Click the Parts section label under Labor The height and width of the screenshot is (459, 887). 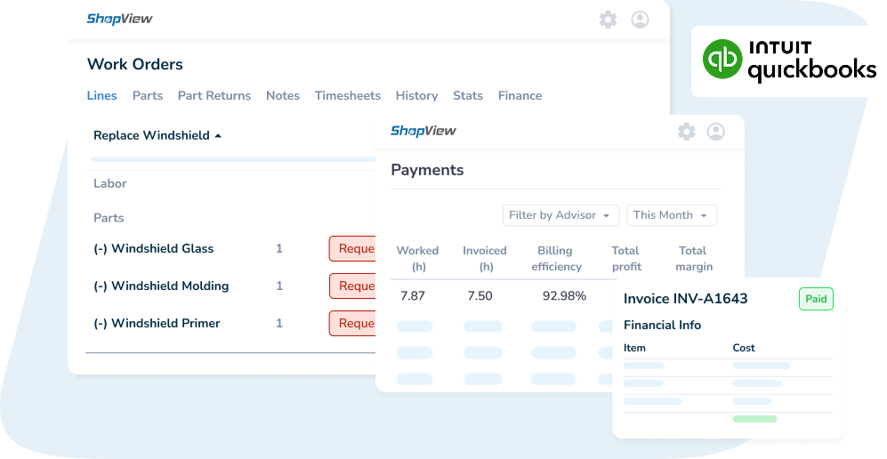pyautogui.click(x=109, y=218)
